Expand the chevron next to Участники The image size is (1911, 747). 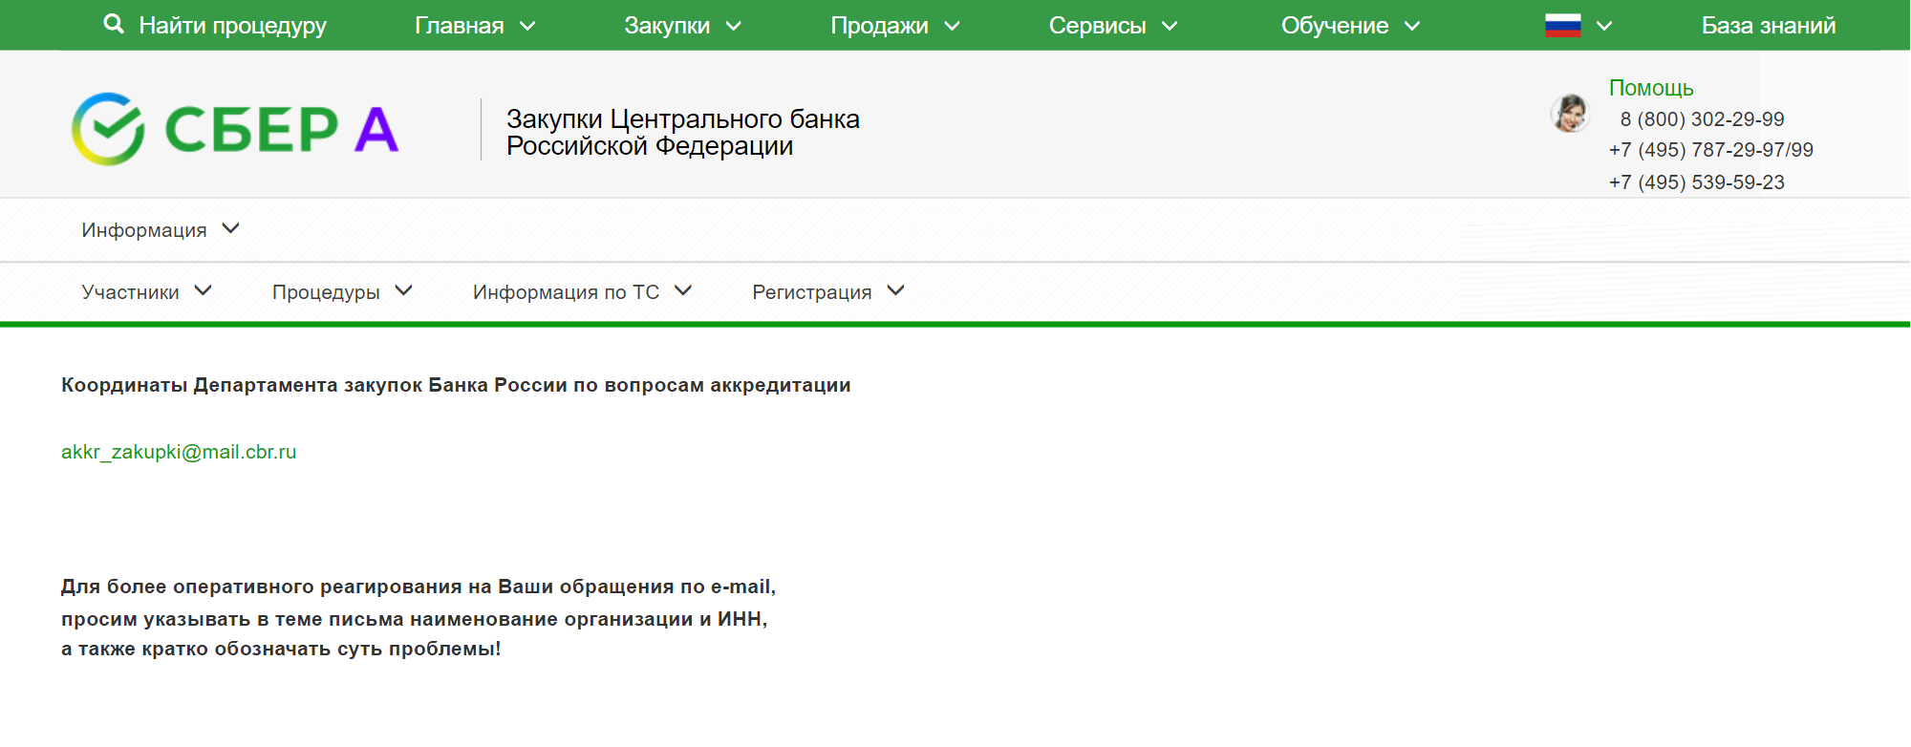(203, 290)
